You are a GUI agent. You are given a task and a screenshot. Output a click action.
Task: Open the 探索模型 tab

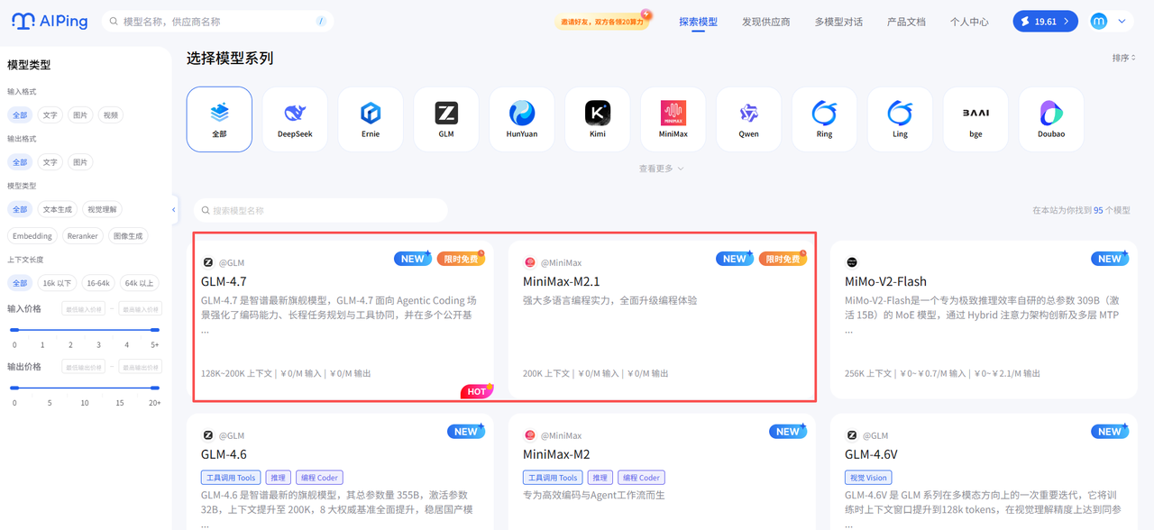pos(699,22)
